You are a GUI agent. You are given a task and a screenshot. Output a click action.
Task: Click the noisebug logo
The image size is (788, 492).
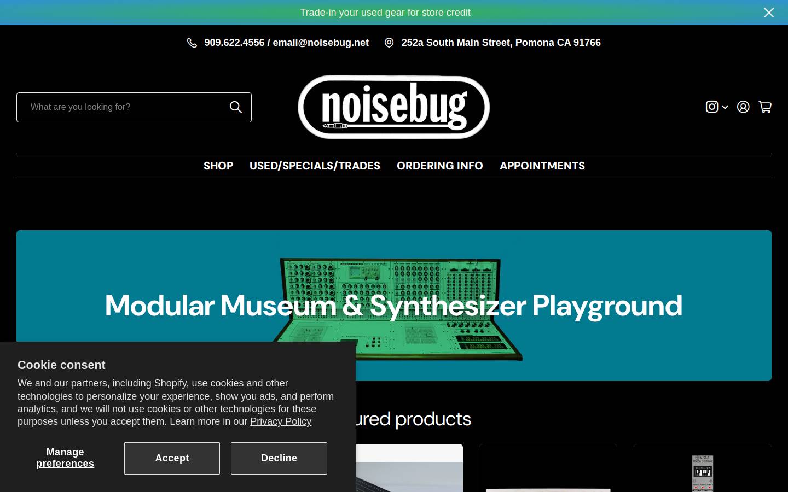coord(394,107)
